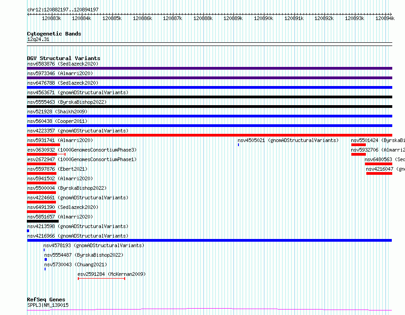The image size is (405, 315).
Task: Click the 120886k ruler tick label
Action: [x=142, y=18]
